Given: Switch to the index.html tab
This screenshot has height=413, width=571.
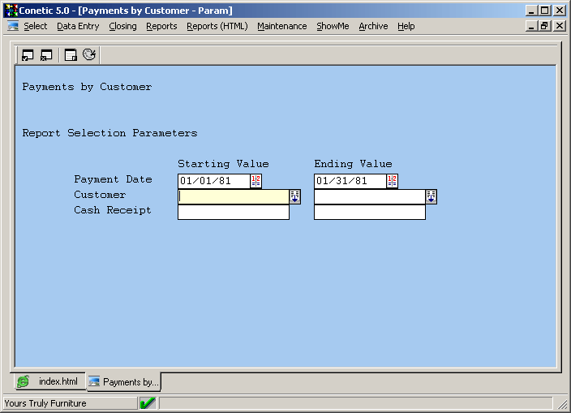Looking at the screenshot, I should pyautogui.click(x=50, y=381).
